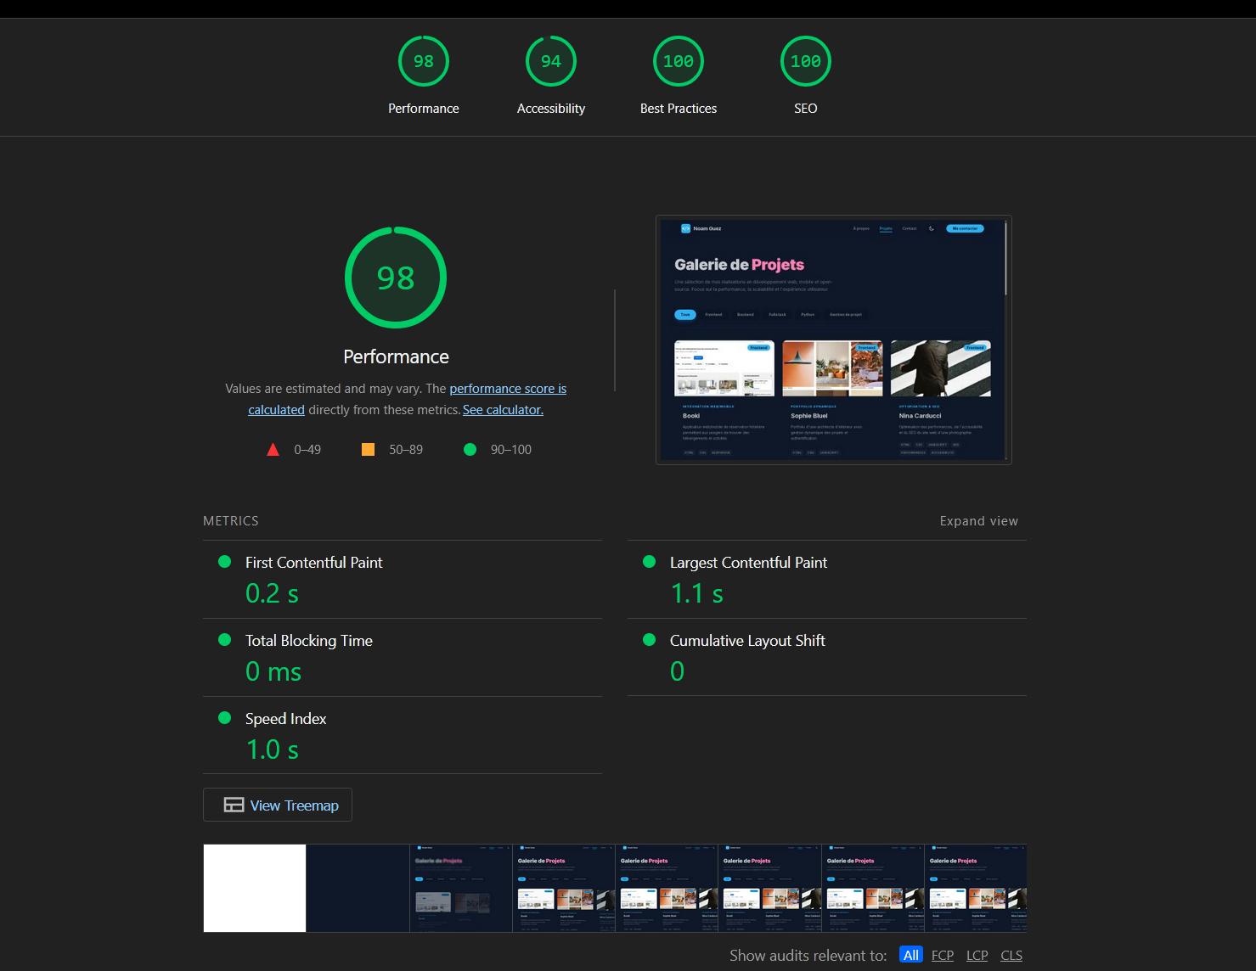Screen dimensions: 1256x971
Task: Filter audits by FCP
Action: point(942,955)
